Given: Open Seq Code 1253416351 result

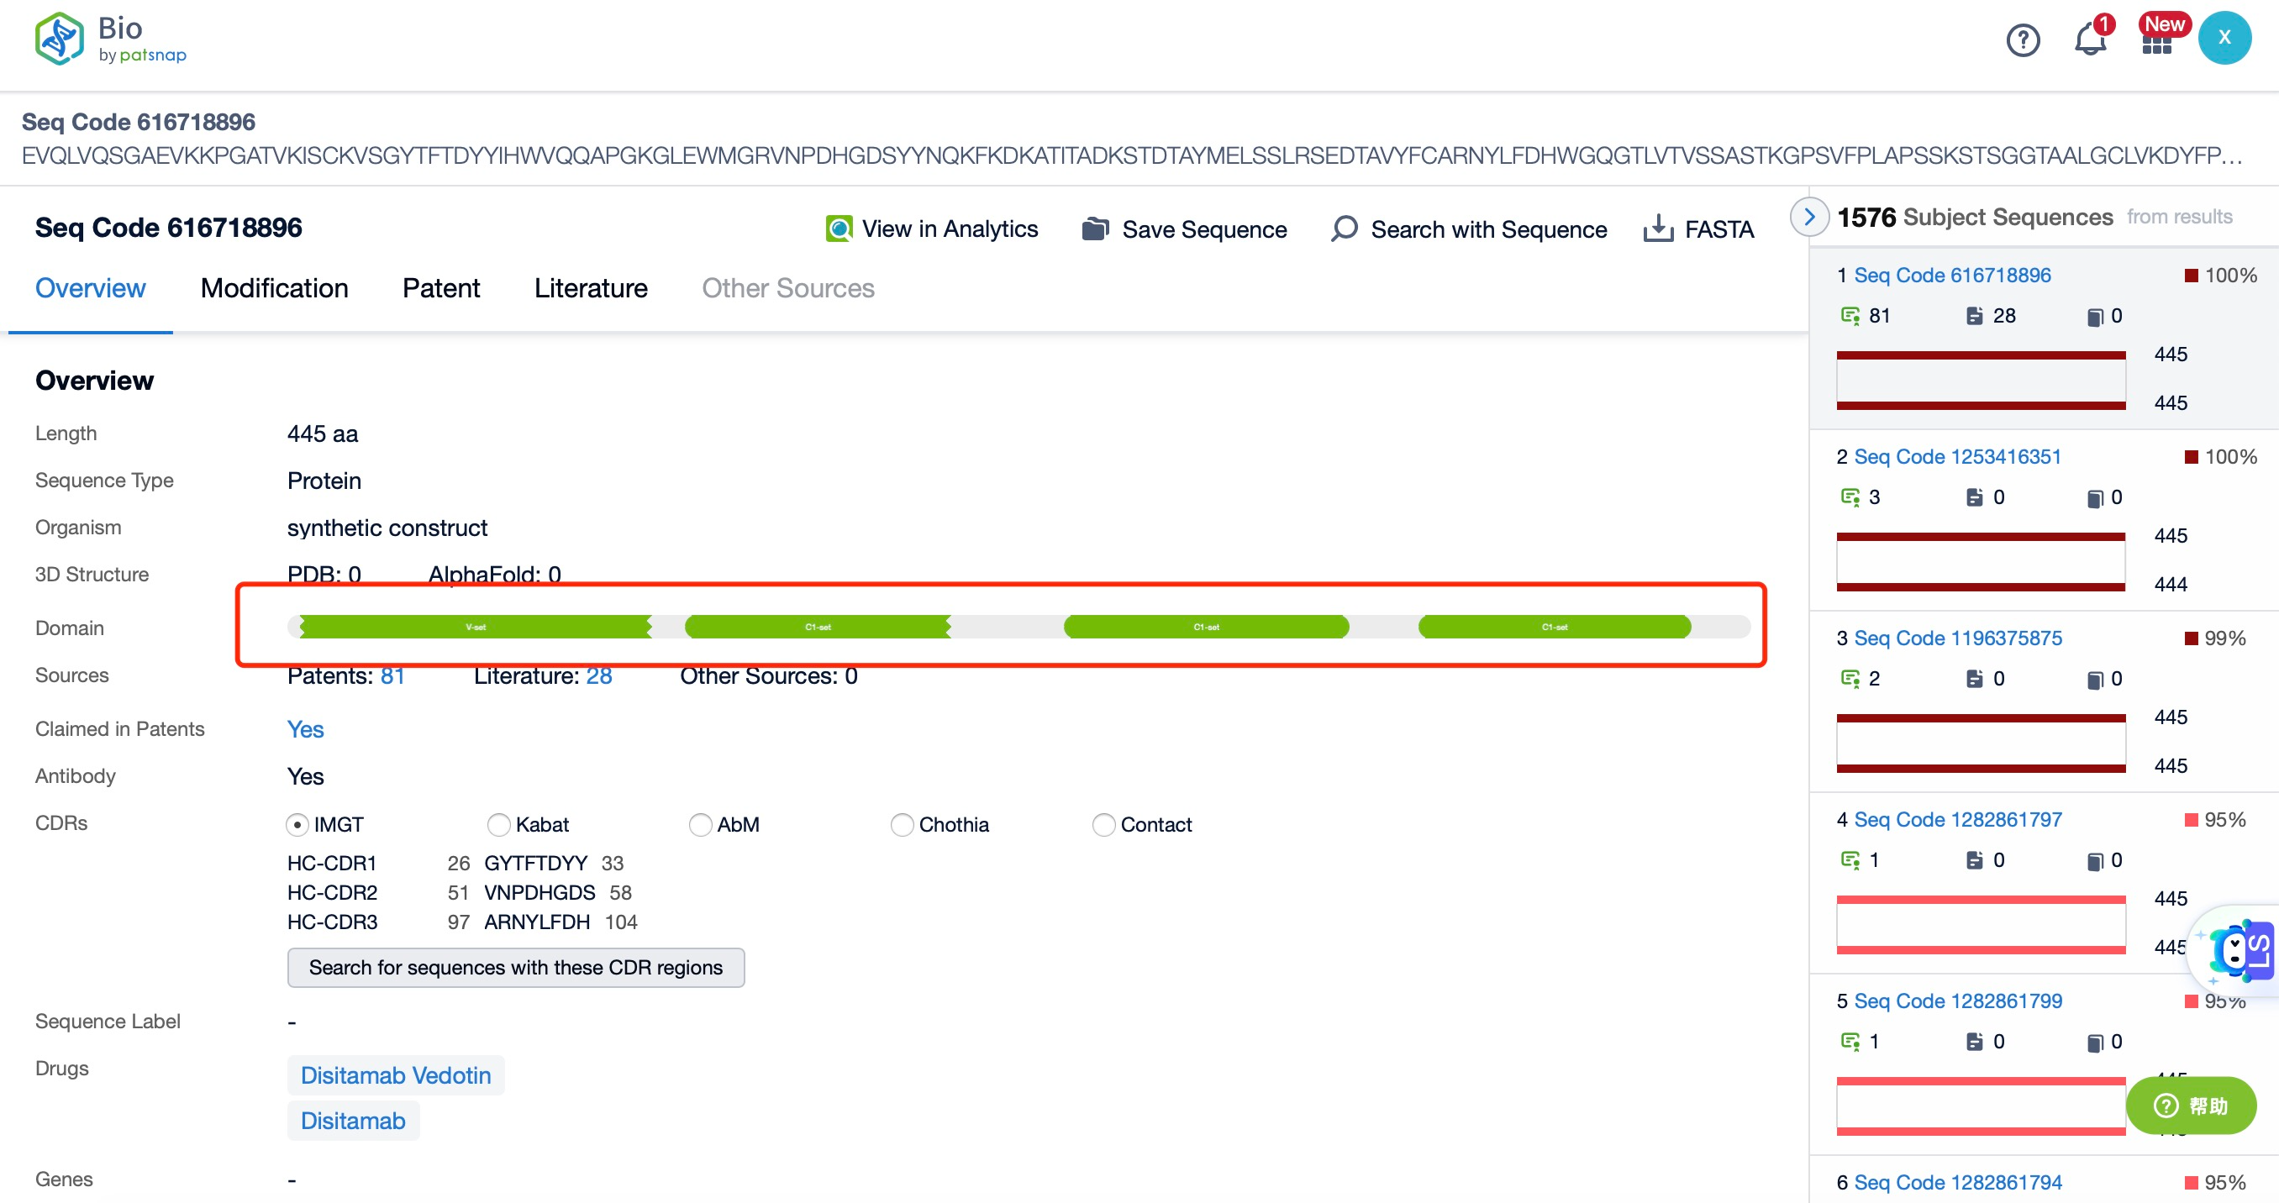Looking at the screenshot, I should click(x=1958, y=455).
